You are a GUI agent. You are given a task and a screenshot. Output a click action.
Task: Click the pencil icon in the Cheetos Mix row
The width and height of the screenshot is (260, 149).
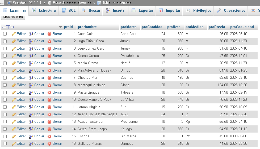pyautogui.click(x=14, y=78)
